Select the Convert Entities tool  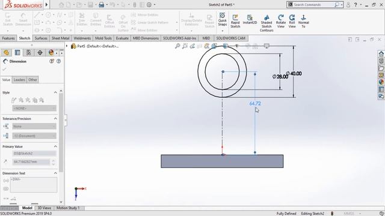tap(96, 19)
